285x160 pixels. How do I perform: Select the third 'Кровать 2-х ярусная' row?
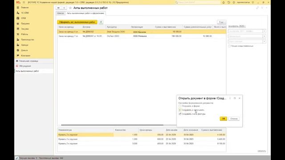click(142, 144)
